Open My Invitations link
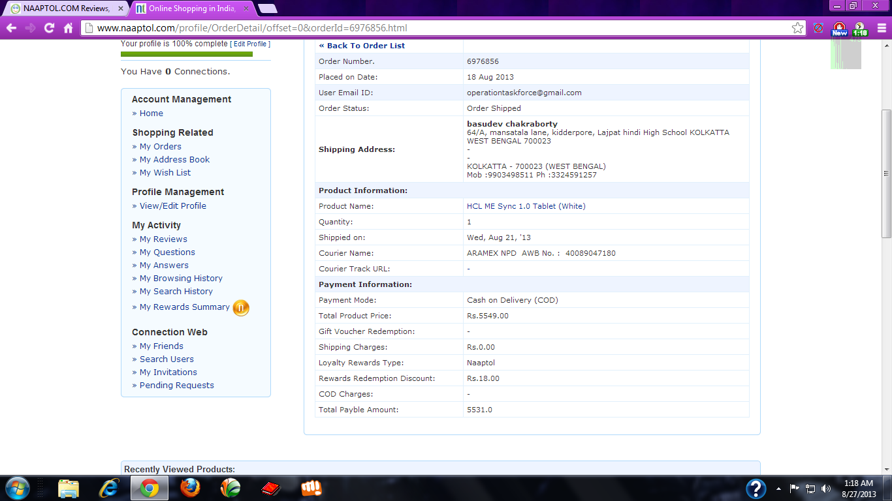This screenshot has width=892, height=501. click(x=168, y=372)
